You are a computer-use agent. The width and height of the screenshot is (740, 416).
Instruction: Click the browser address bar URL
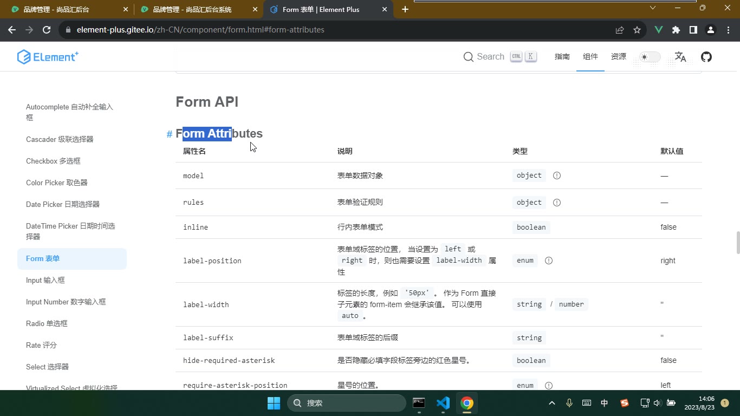click(x=200, y=30)
